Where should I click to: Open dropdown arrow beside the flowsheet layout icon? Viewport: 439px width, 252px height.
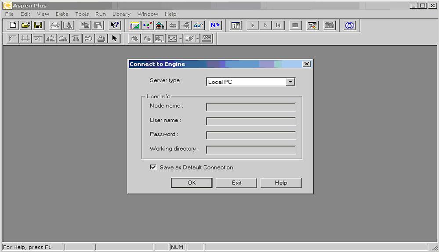(181, 38)
